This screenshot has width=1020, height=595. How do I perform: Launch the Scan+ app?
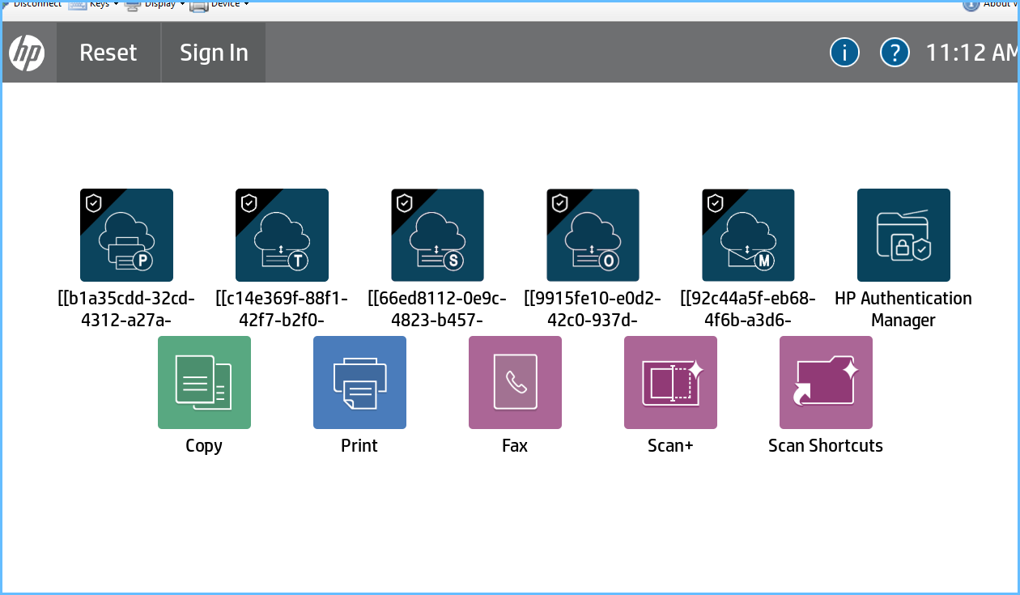tap(670, 382)
